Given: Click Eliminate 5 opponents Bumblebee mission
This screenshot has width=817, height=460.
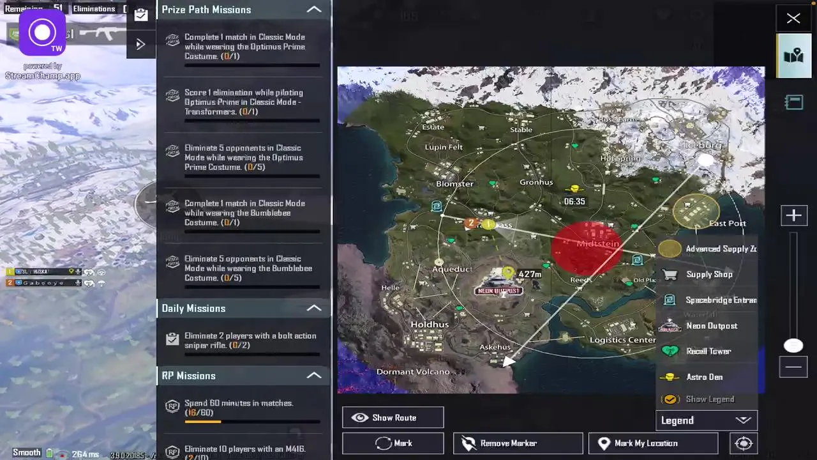Looking at the screenshot, I should point(243,271).
